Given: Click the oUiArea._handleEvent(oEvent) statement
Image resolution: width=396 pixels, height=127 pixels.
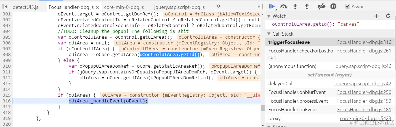Looking at the screenshot, I should pyautogui.click(x=108, y=101).
